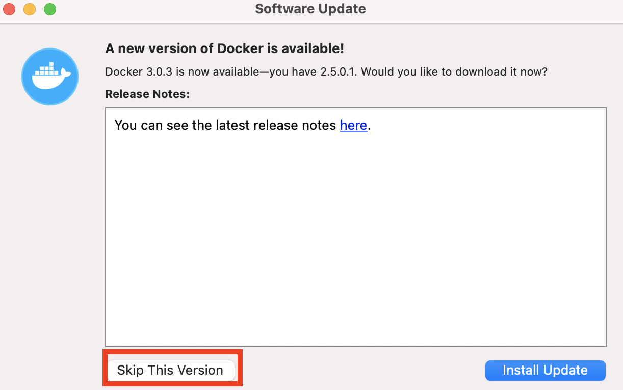Screen dimensions: 623x390
Task: Click the 'Software Update' window title
Action: click(310, 9)
